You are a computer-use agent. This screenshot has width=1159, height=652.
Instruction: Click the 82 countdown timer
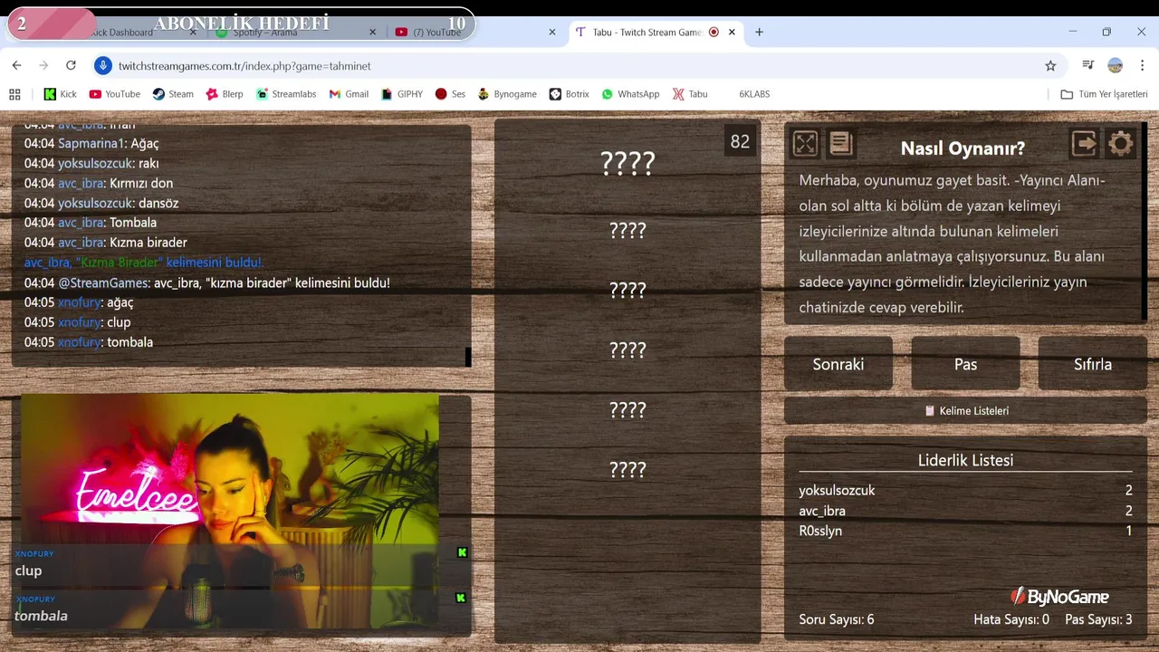[740, 141]
